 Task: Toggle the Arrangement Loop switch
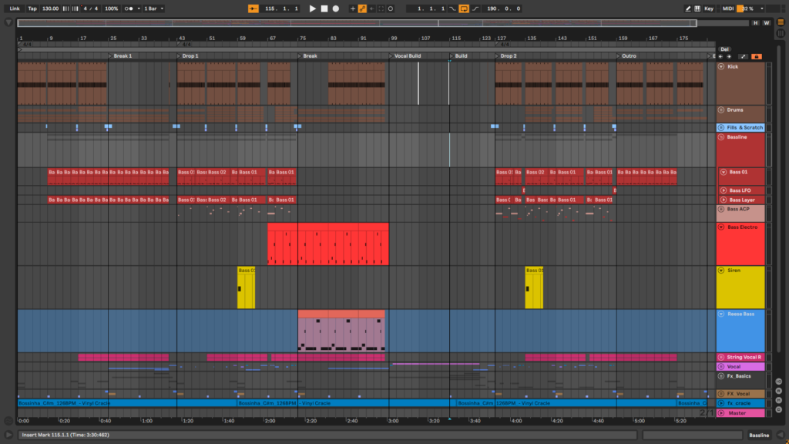[464, 8]
